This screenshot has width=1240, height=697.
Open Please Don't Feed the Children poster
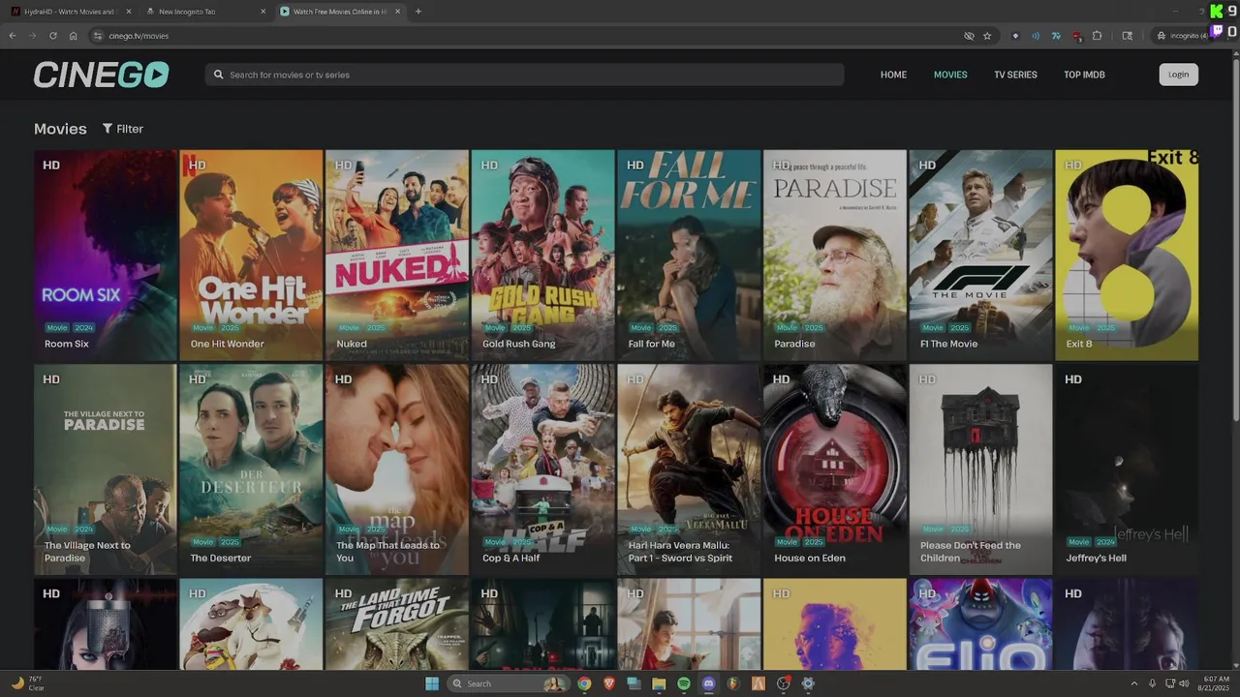click(x=980, y=470)
